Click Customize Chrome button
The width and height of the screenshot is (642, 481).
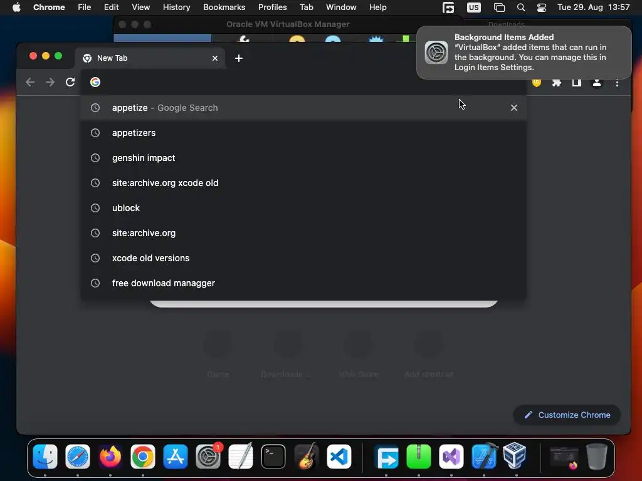(x=567, y=415)
